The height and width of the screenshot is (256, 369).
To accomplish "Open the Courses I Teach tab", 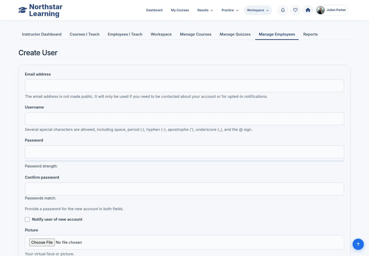I will 85,34.
